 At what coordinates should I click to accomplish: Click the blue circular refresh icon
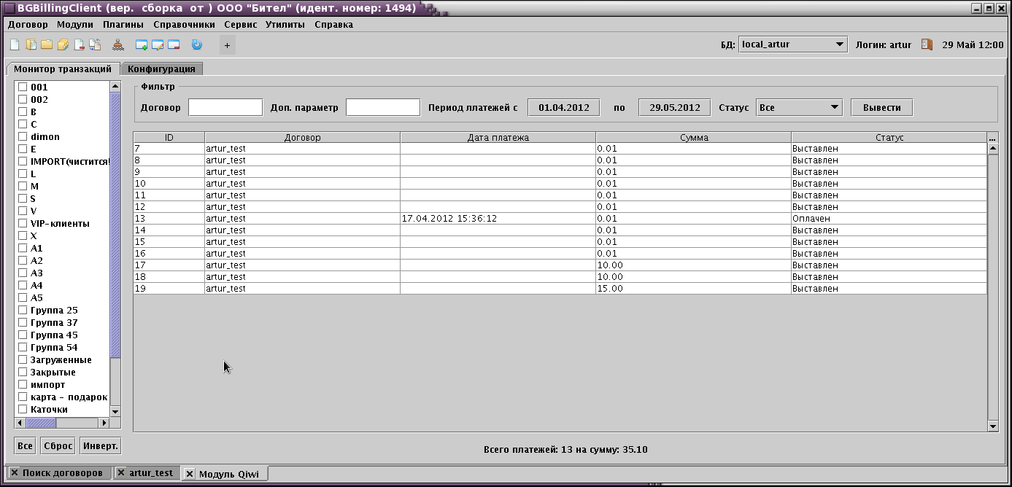click(196, 45)
